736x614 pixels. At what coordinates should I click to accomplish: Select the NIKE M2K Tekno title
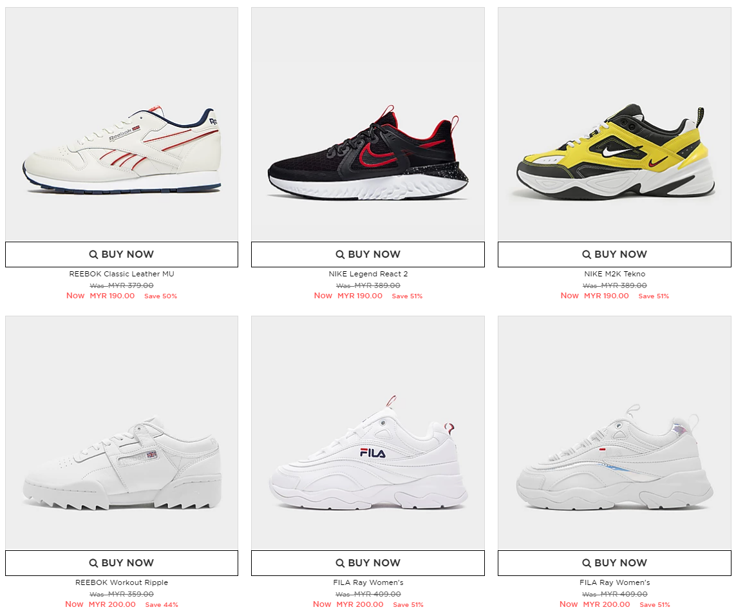coord(614,274)
